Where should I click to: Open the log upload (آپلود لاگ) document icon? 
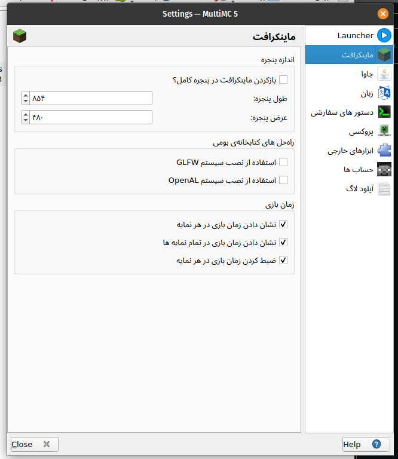384,188
